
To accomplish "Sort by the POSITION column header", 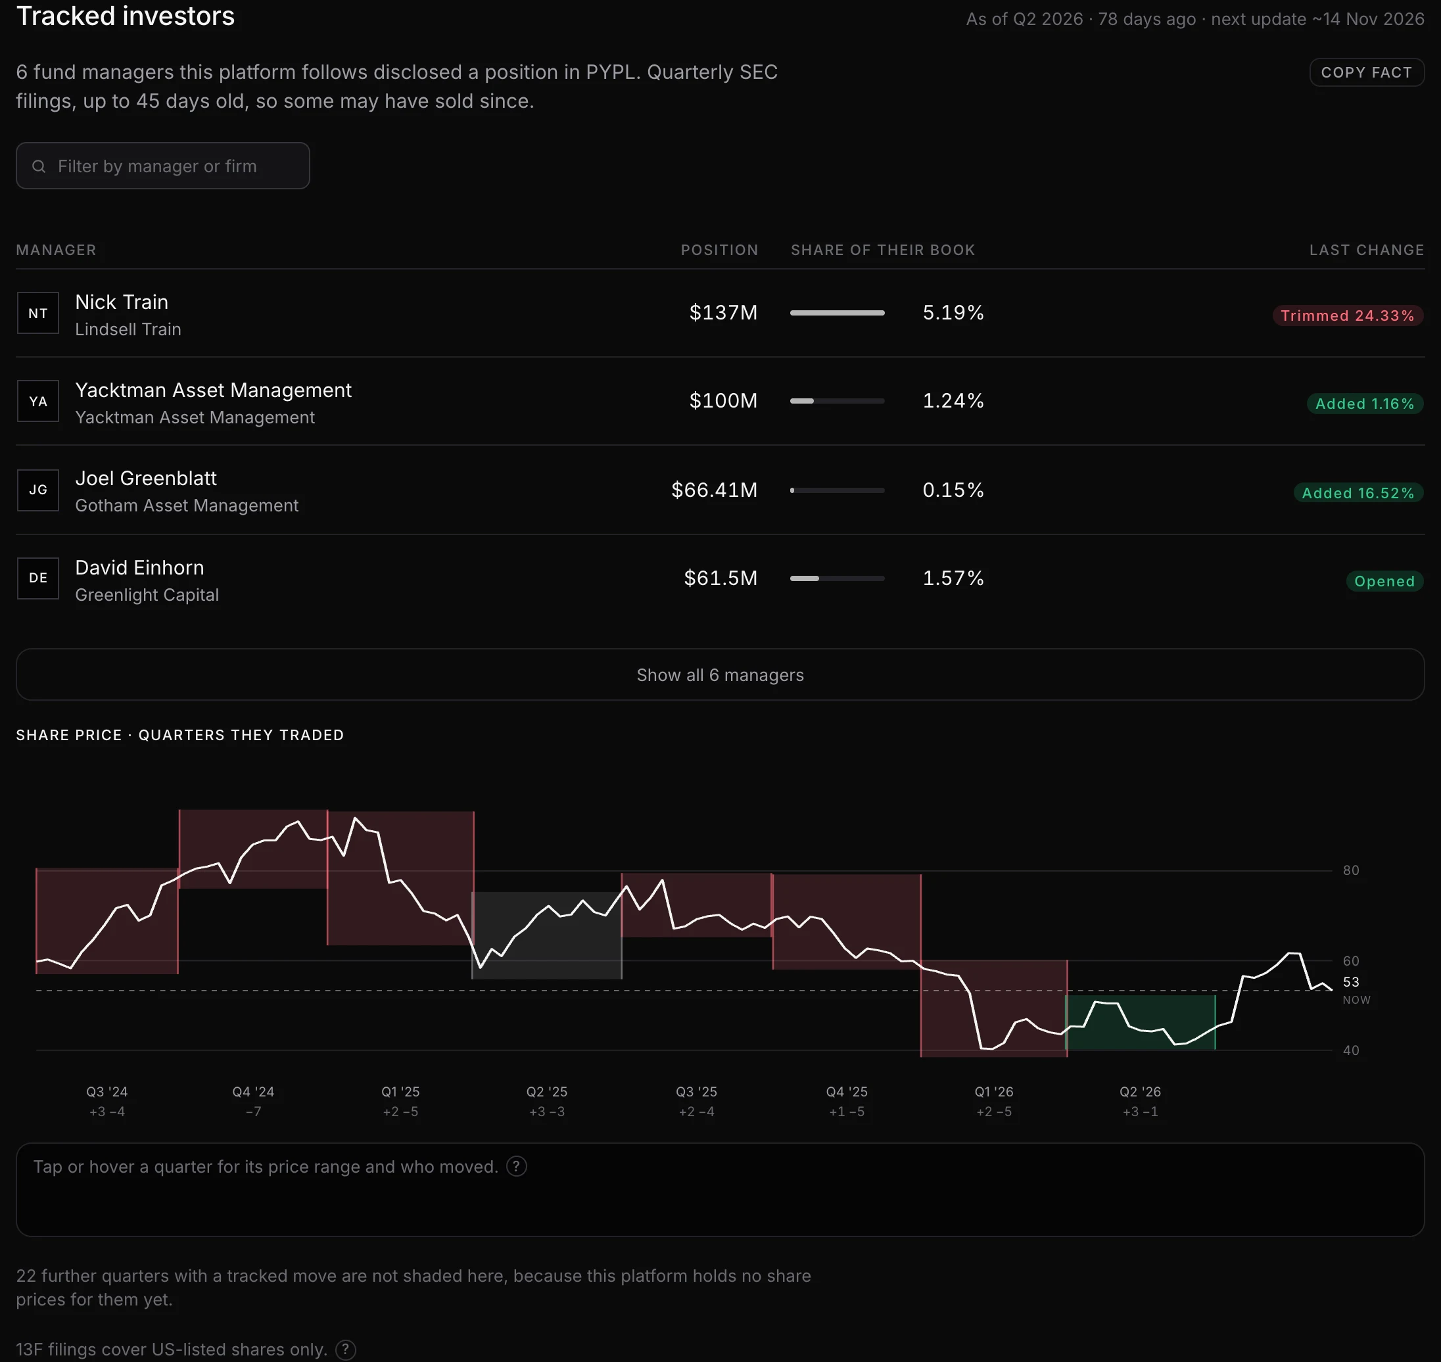I will point(719,250).
